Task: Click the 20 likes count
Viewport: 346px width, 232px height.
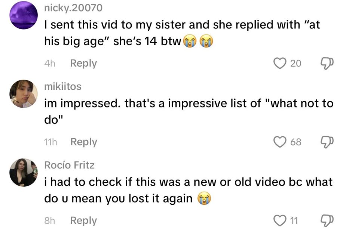Action: coord(296,64)
